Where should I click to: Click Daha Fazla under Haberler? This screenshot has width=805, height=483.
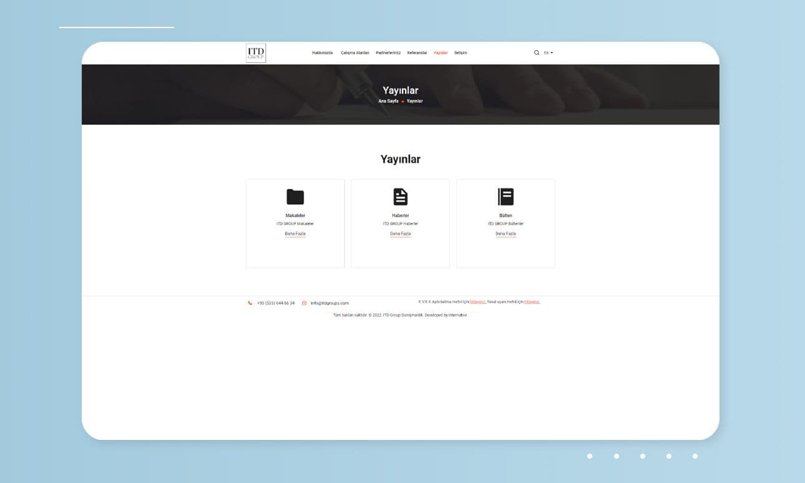pyautogui.click(x=401, y=234)
